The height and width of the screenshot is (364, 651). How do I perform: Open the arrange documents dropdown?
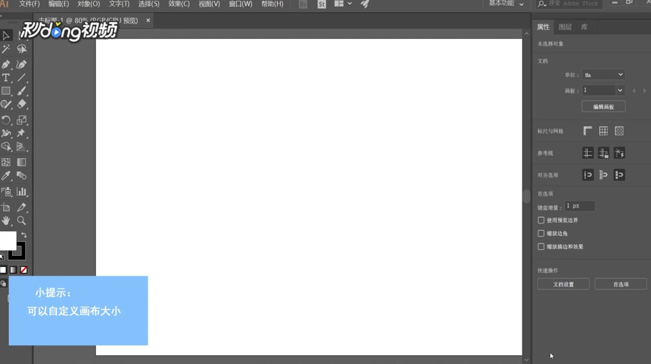[343, 4]
